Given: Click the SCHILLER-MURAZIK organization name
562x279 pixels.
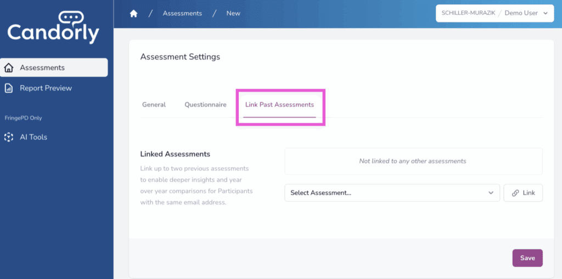Looking at the screenshot, I should 467,13.
